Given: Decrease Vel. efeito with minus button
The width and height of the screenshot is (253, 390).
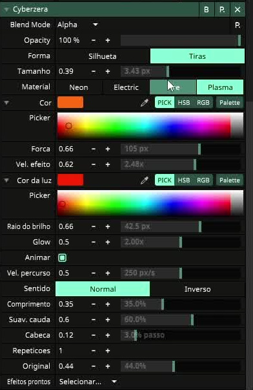Looking at the screenshot, I should point(94,164).
